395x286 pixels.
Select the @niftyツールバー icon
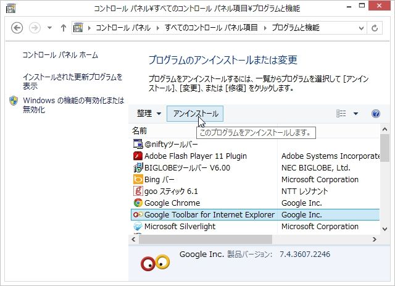coord(138,144)
